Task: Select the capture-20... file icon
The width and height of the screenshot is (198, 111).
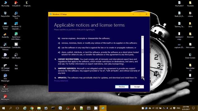Action: point(179,46)
